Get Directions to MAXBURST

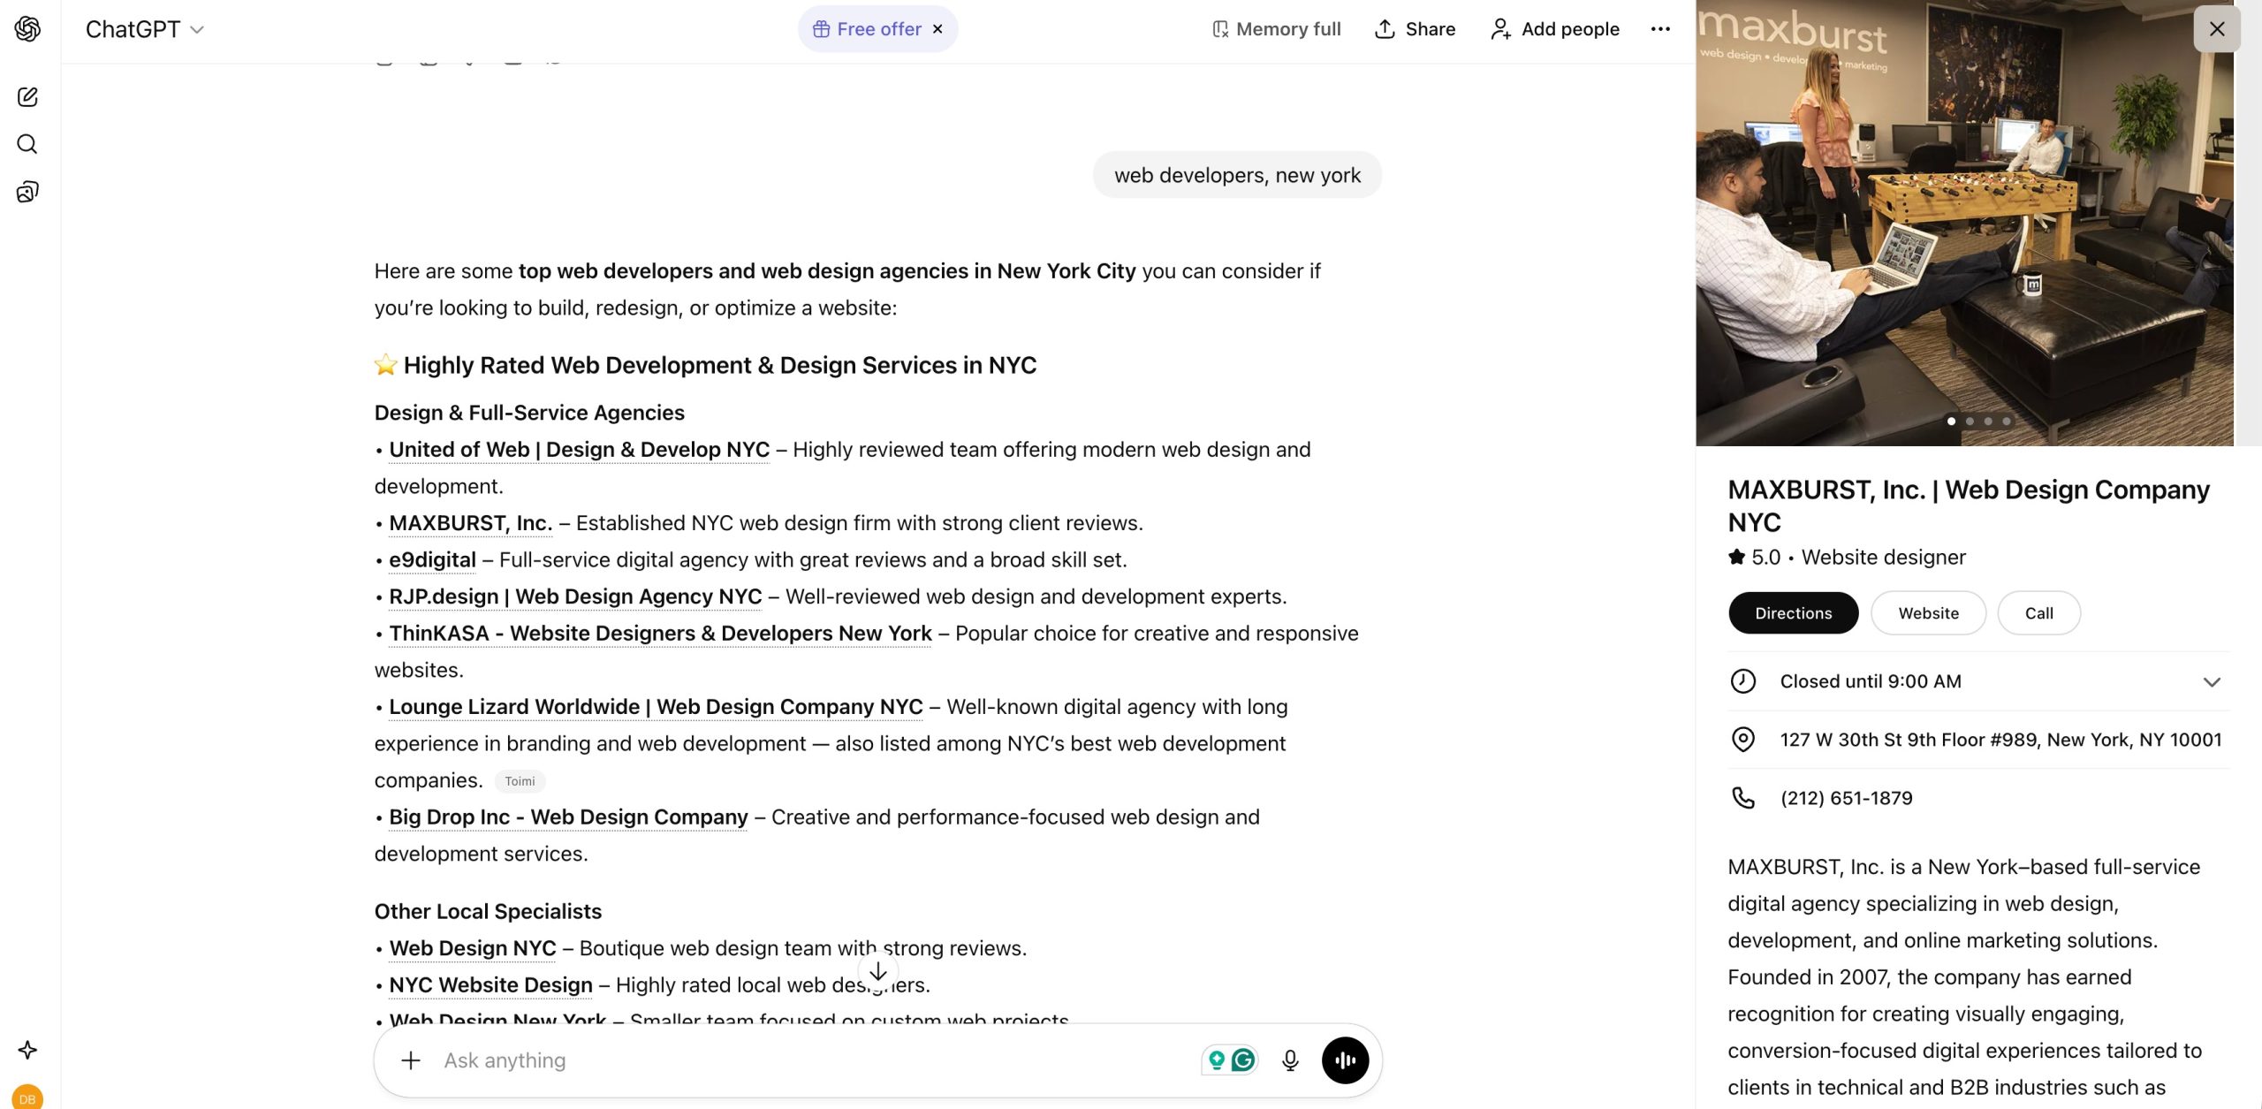point(1793,612)
